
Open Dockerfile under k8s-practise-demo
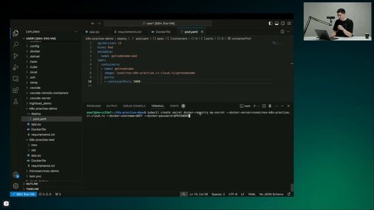point(51,129)
